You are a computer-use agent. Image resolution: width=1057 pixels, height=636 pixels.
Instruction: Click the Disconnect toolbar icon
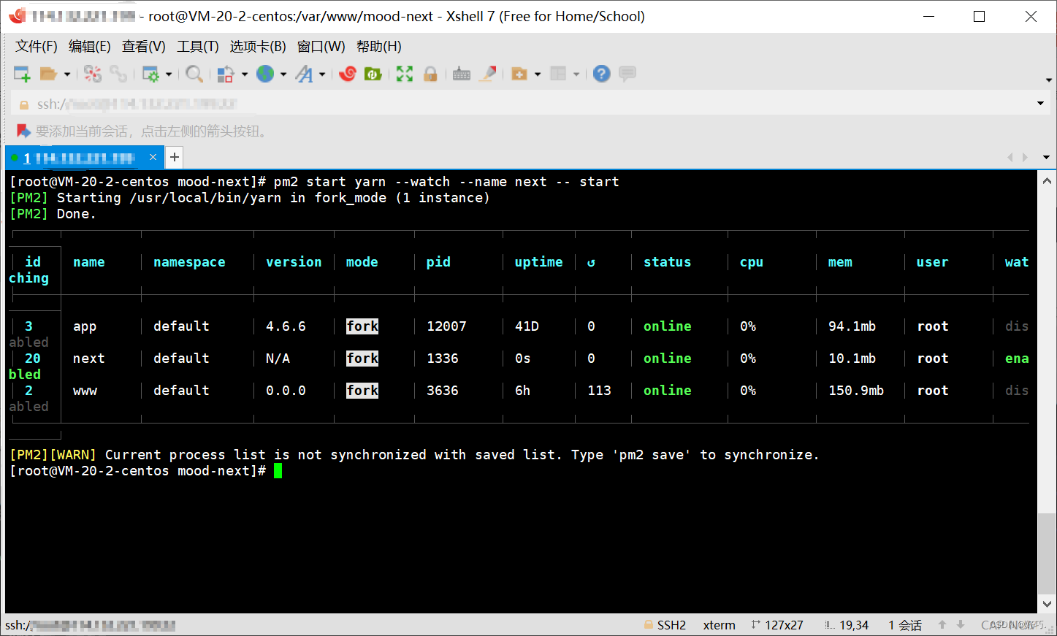point(93,74)
